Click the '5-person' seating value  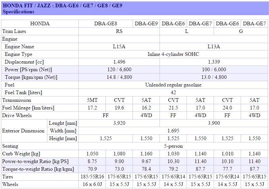click(x=173, y=146)
